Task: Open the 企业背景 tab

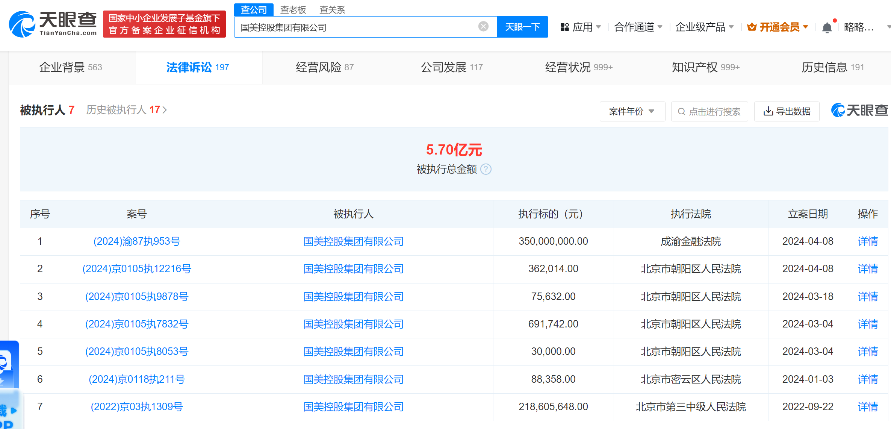Action: click(71, 67)
